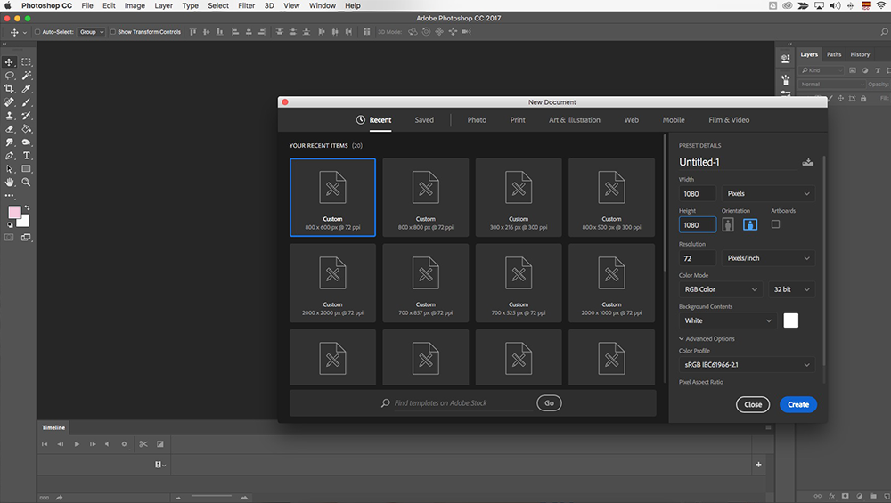The image size is (891, 503).
Task: Switch to the Saved tab
Action: click(x=424, y=120)
